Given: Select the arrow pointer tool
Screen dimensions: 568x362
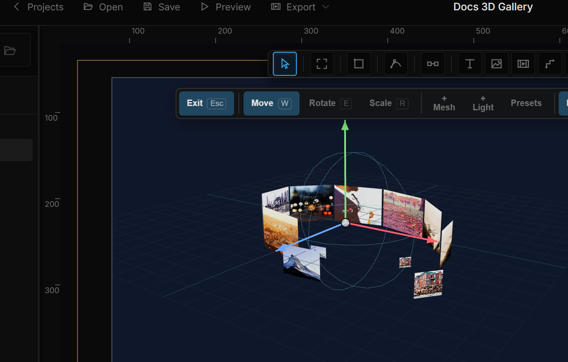Looking at the screenshot, I should coord(285,64).
